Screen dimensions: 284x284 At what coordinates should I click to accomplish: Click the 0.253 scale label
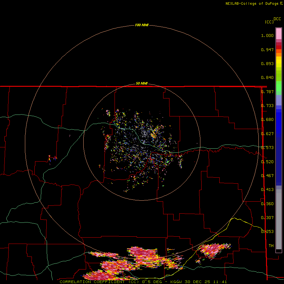(x=267, y=232)
